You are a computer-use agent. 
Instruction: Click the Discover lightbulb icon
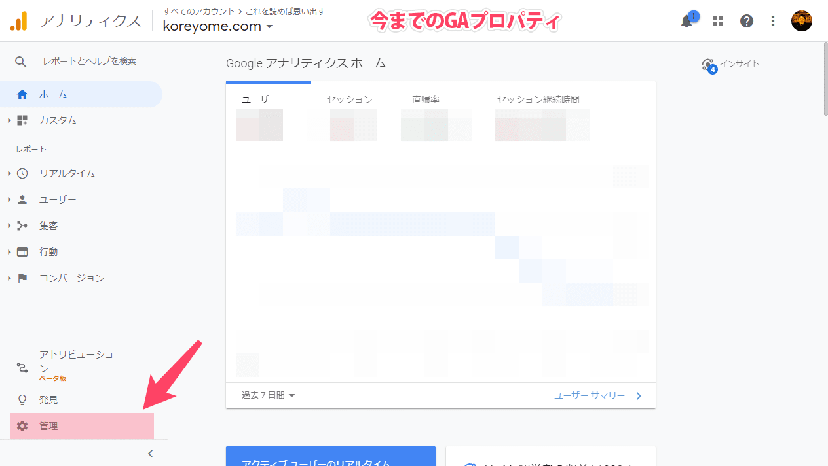[x=22, y=400]
